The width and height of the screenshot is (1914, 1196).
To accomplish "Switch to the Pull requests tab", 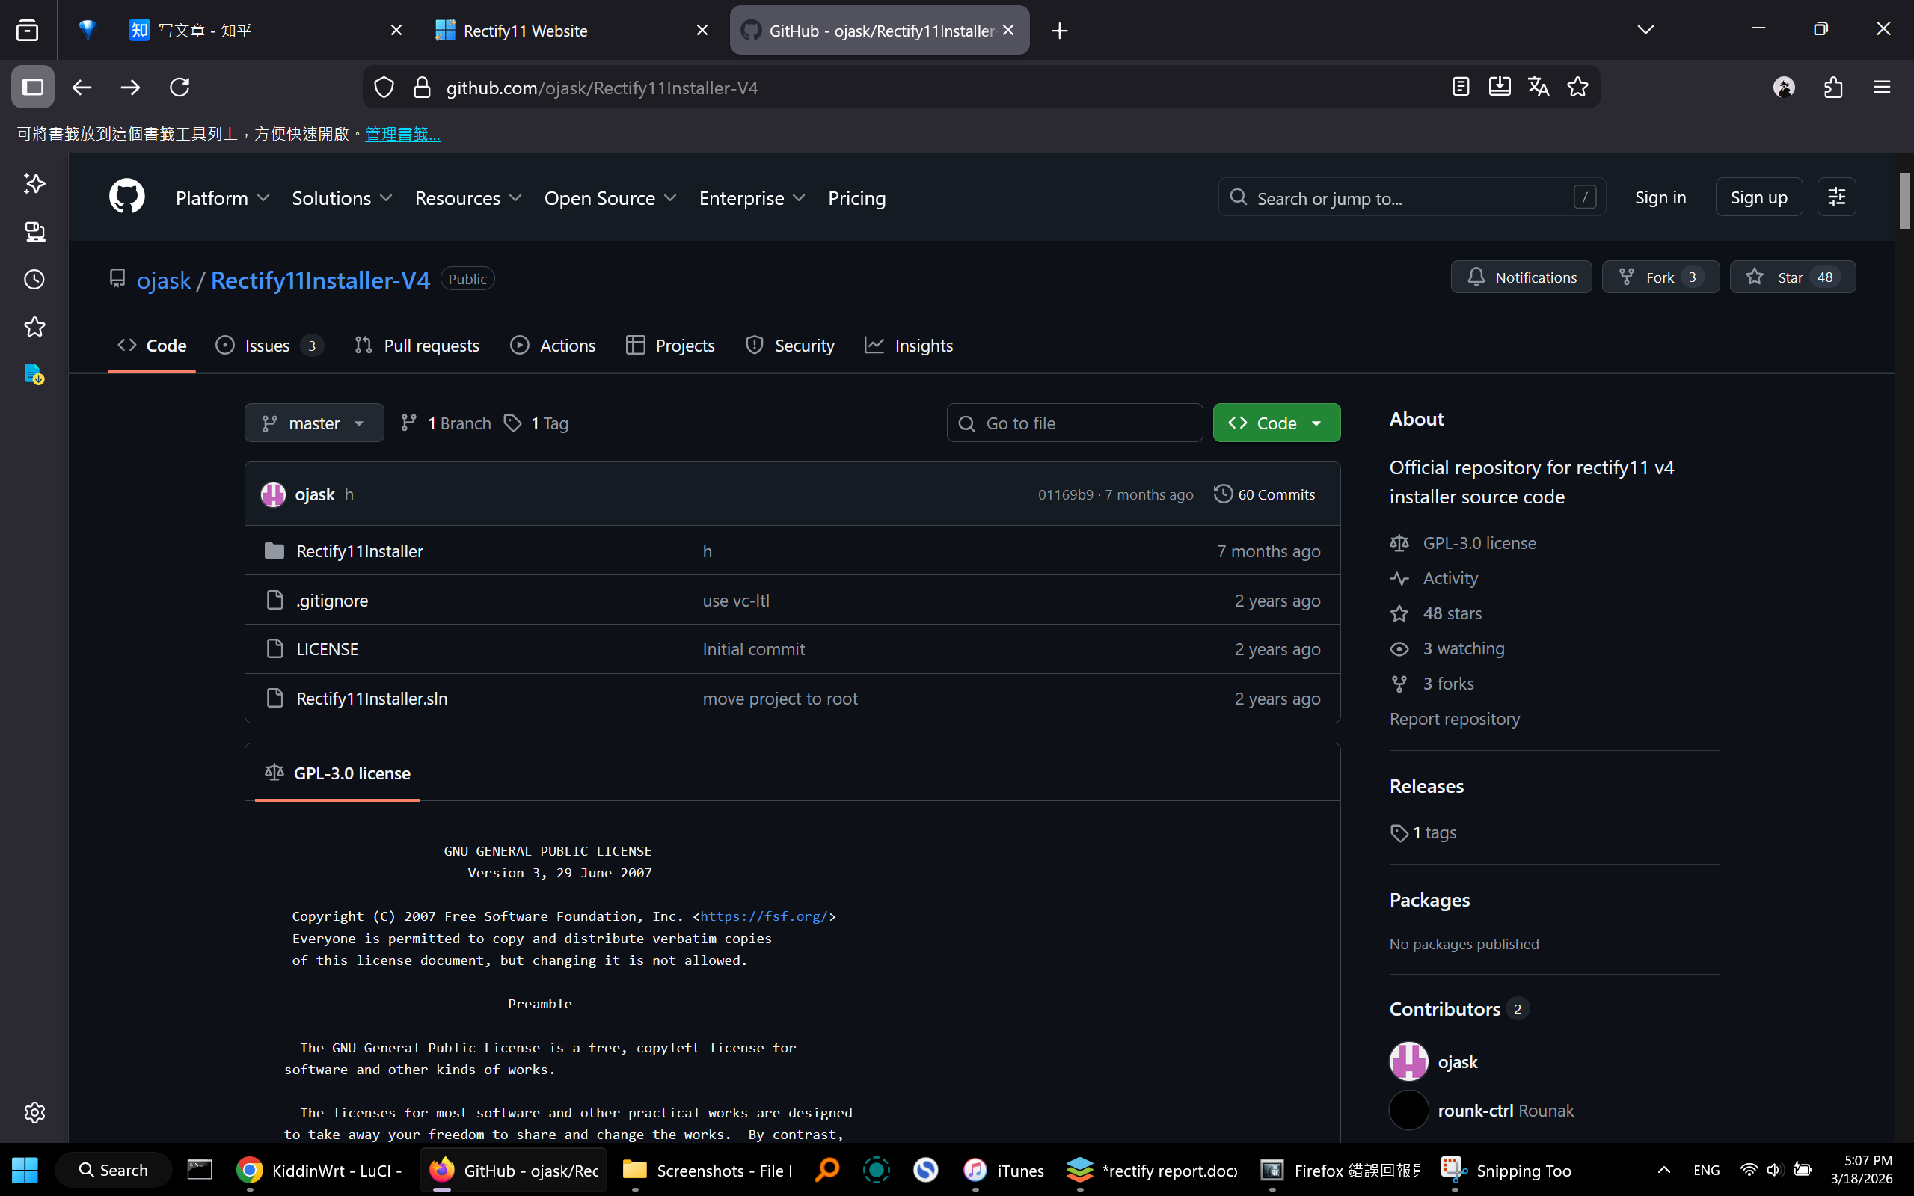I will (x=417, y=346).
